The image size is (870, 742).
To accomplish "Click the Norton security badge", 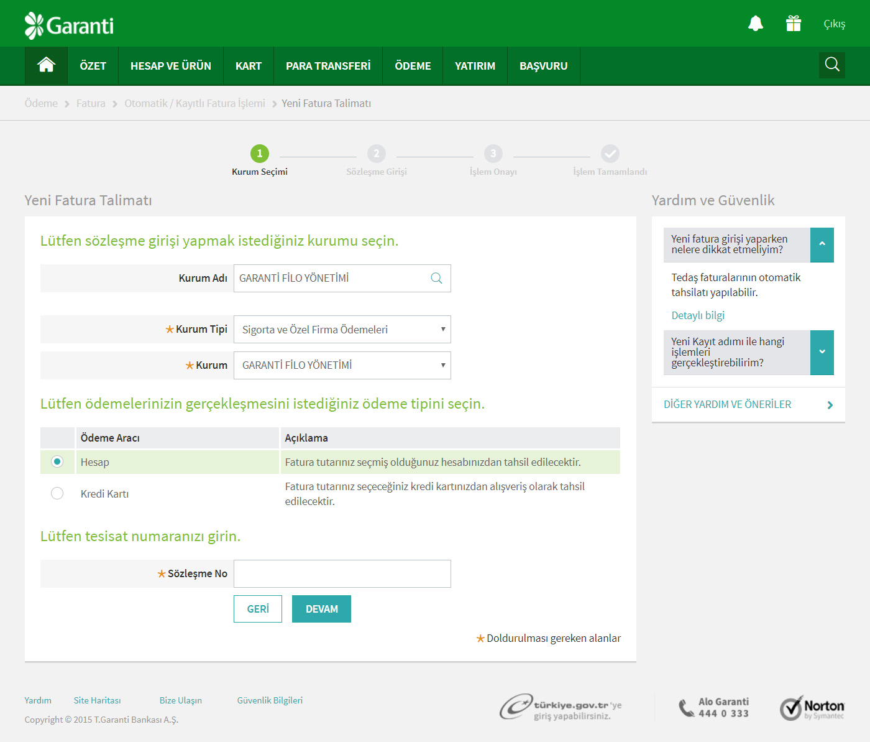I will (x=812, y=708).
